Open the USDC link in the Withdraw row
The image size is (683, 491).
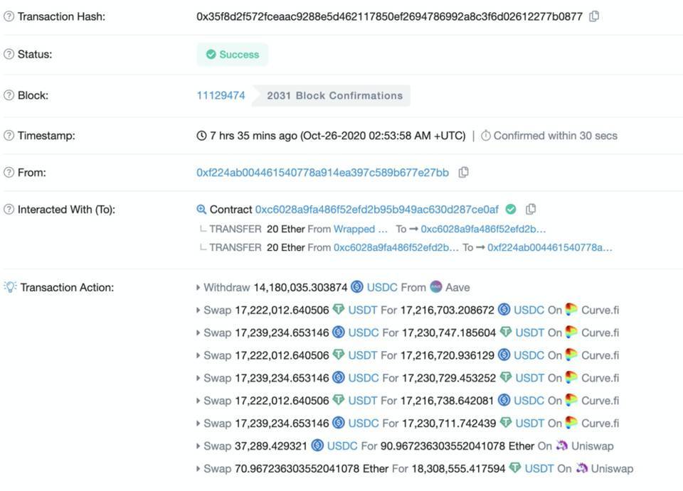pos(382,288)
